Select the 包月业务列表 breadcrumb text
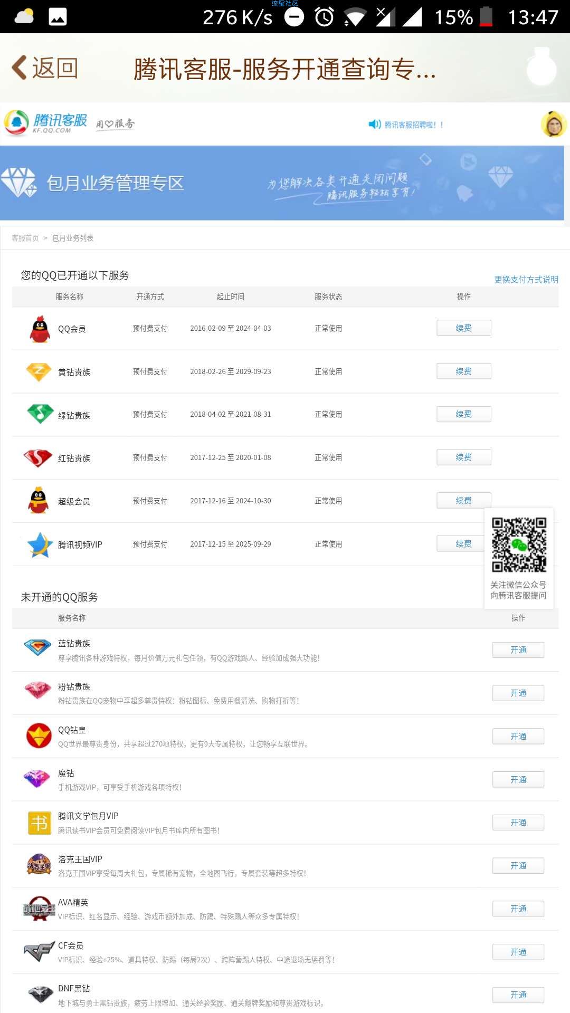 73,238
